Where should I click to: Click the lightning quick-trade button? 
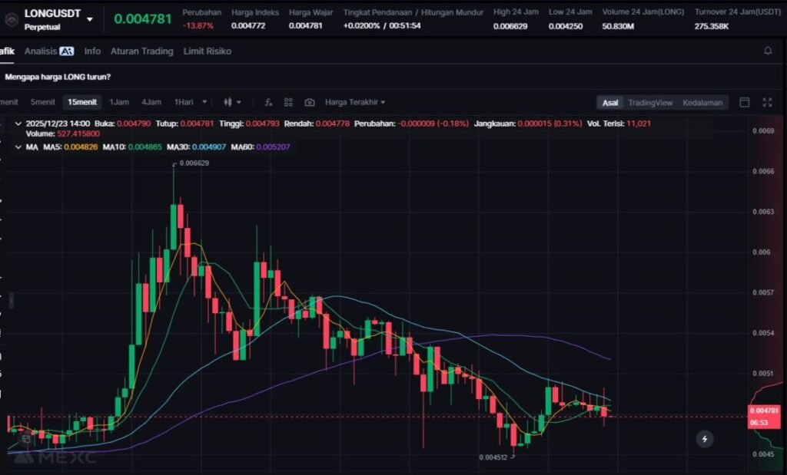point(705,439)
